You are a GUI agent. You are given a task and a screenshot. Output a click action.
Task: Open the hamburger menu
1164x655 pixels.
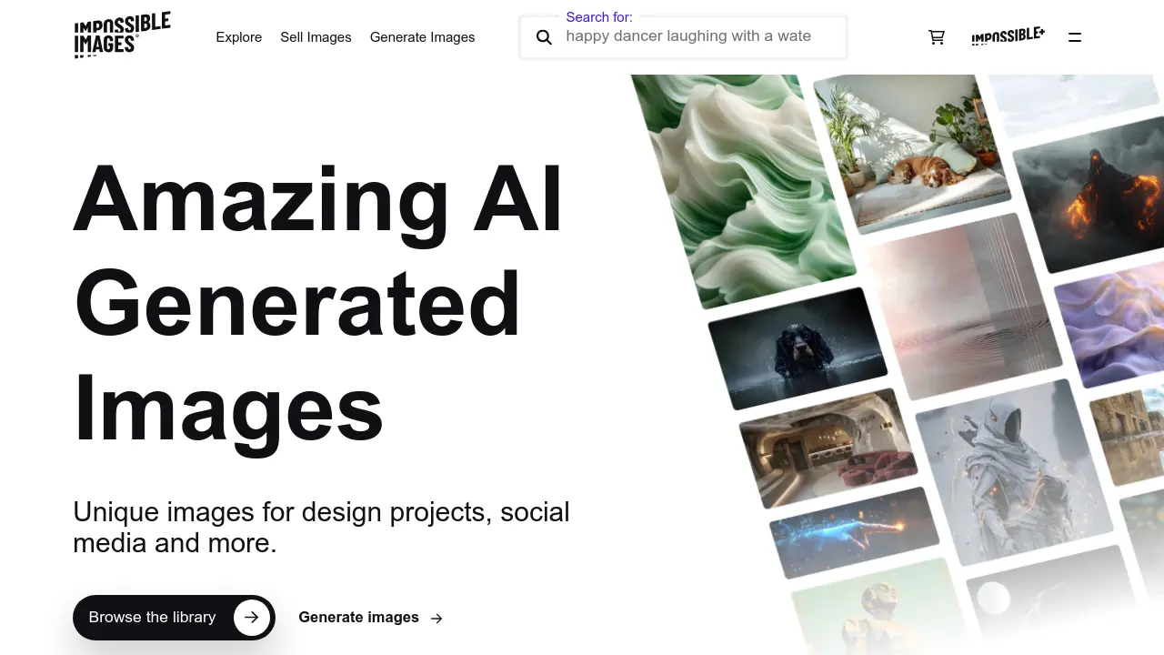(1075, 37)
